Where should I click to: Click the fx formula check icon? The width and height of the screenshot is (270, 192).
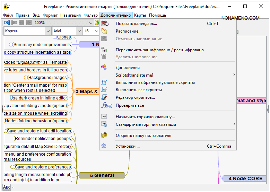point(104,105)
